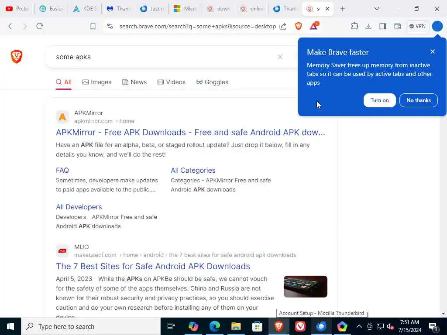Image resolution: width=447 pixels, height=335 pixels.
Task: Switch to the KDE tab
Action: click(85, 9)
